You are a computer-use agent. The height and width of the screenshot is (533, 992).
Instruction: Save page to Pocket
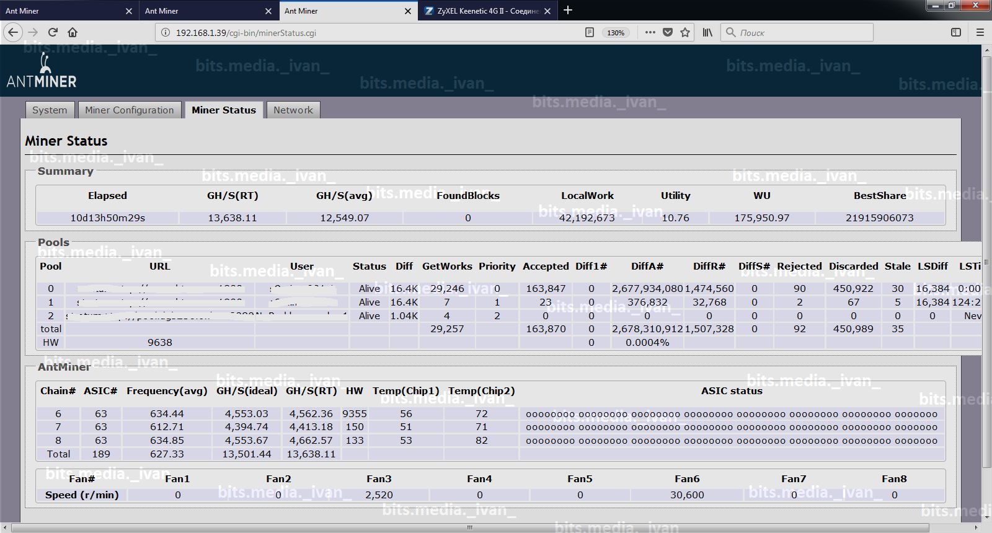[x=668, y=32]
